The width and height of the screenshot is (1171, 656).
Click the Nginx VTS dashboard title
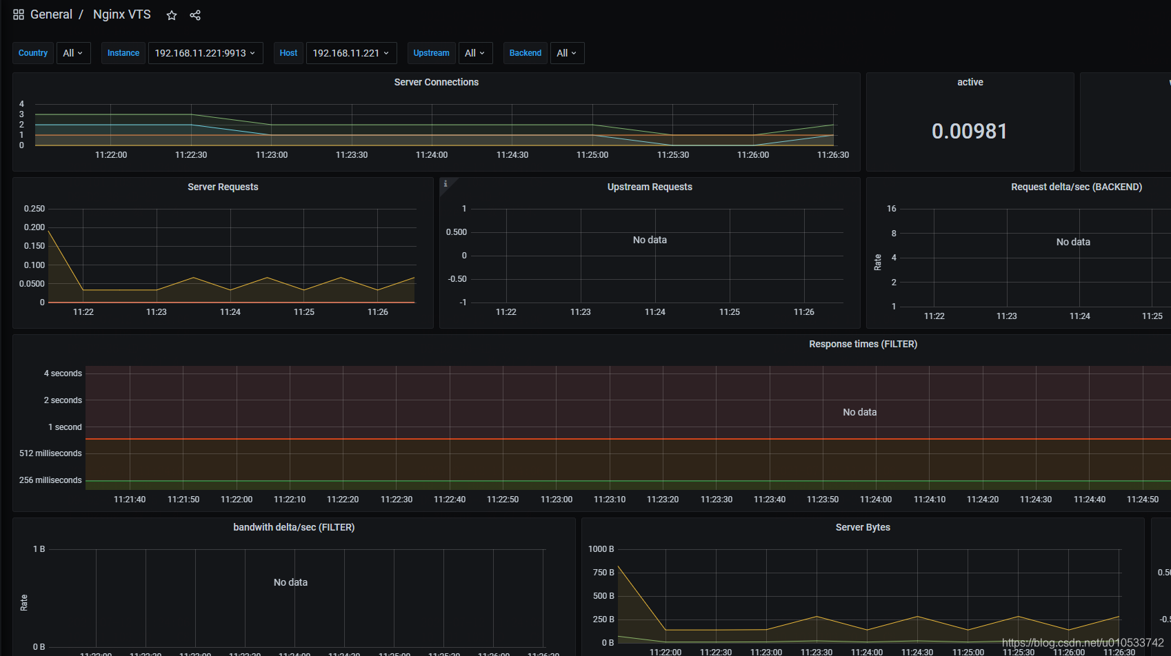pyautogui.click(x=121, y=14)
